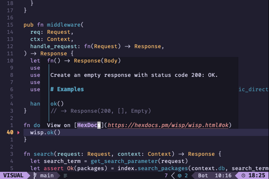Screen dimensions: 269x179
Task: Click the diagnostics indicator showing 2
Action: click(183, 176)
